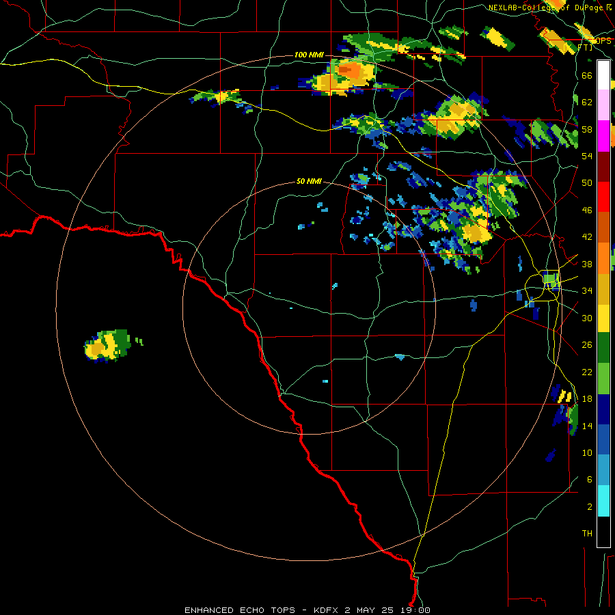Click the '6' legend value
The height and width of the screenshot is (615, 615).
pos(590,480)
